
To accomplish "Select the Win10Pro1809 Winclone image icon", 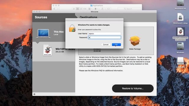I will (x=48, y=50).
